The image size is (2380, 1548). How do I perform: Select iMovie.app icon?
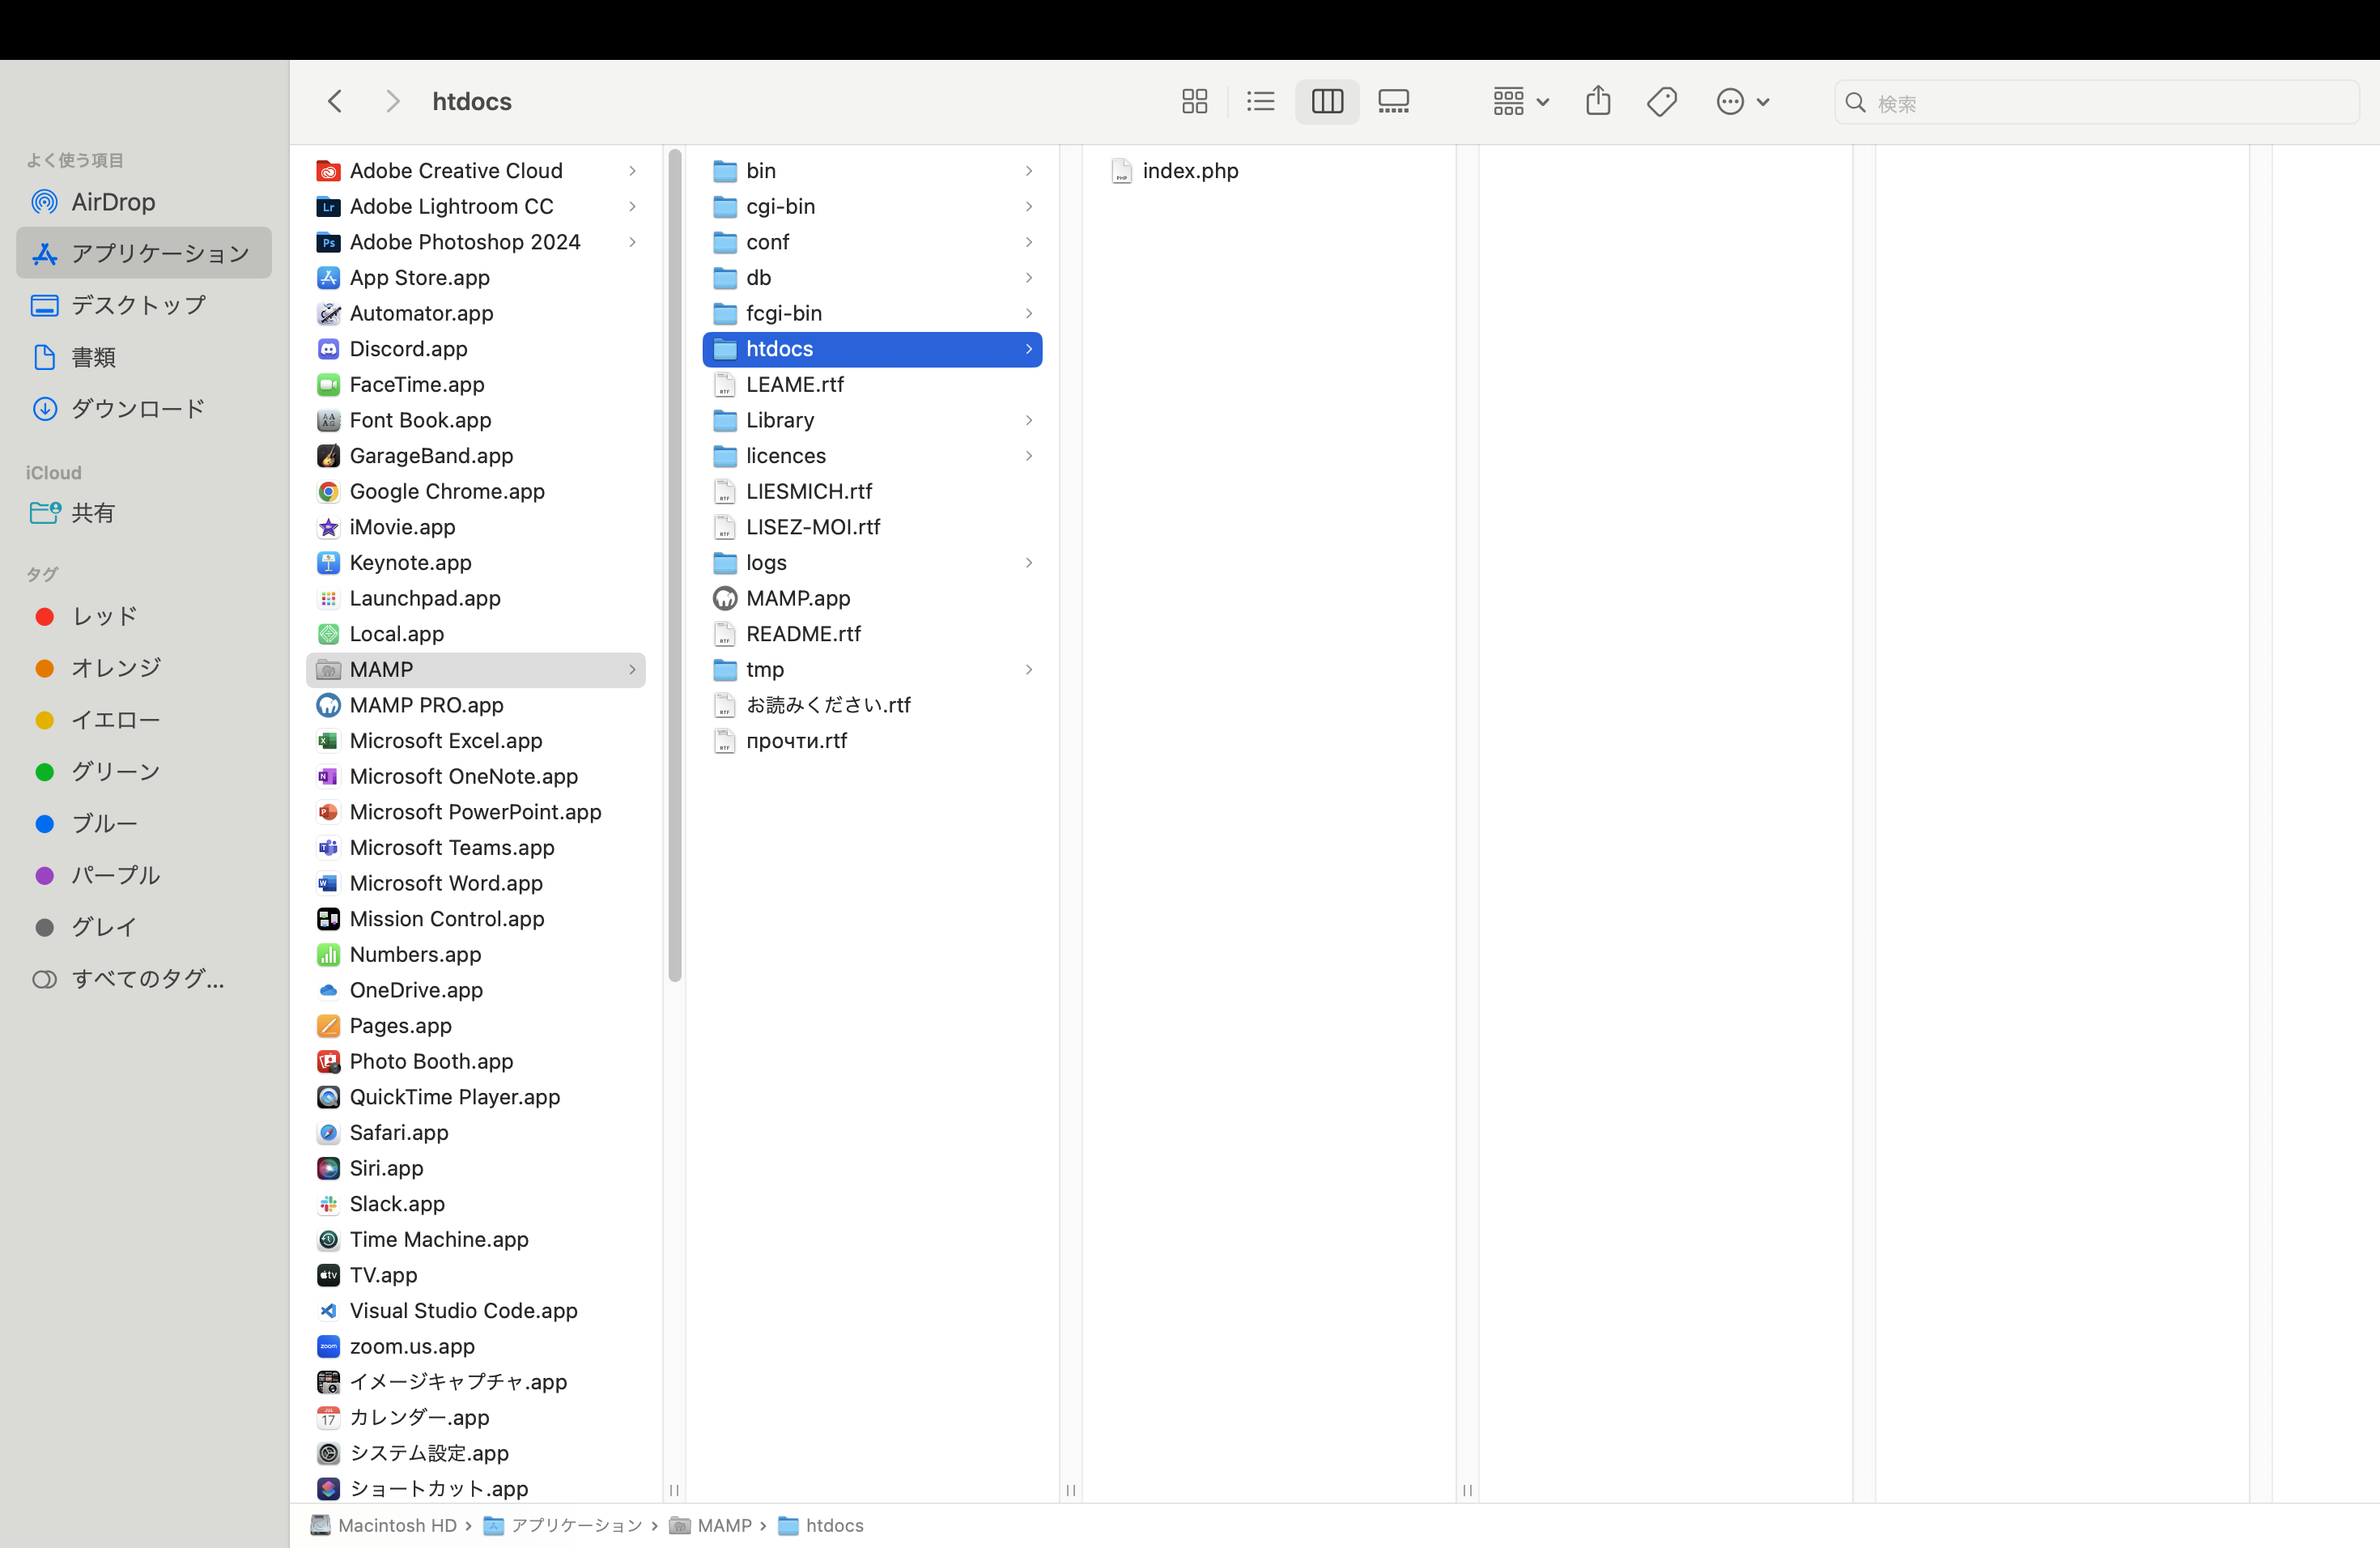[328, 527]
